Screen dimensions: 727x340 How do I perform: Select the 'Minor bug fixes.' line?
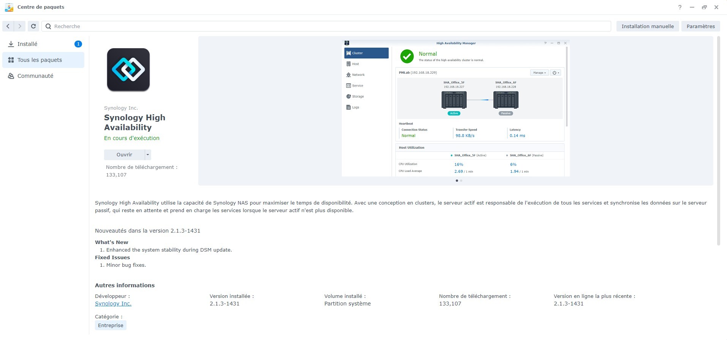tap(126, 265)
